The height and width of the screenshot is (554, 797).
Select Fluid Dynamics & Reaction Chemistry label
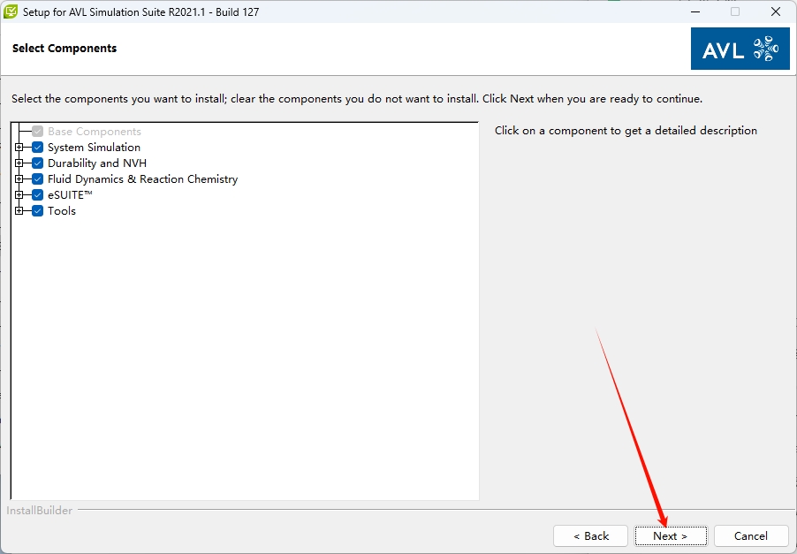(x=142, y=179)
